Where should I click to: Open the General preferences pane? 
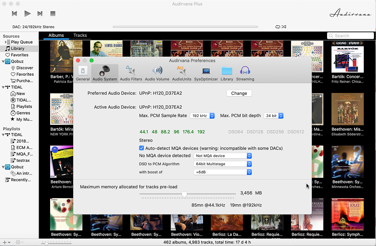click(x=83, y=73)
